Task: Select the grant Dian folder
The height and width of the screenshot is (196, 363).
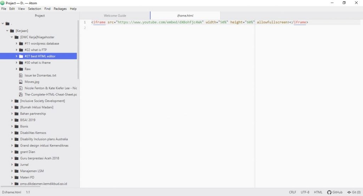Action: 28,152
